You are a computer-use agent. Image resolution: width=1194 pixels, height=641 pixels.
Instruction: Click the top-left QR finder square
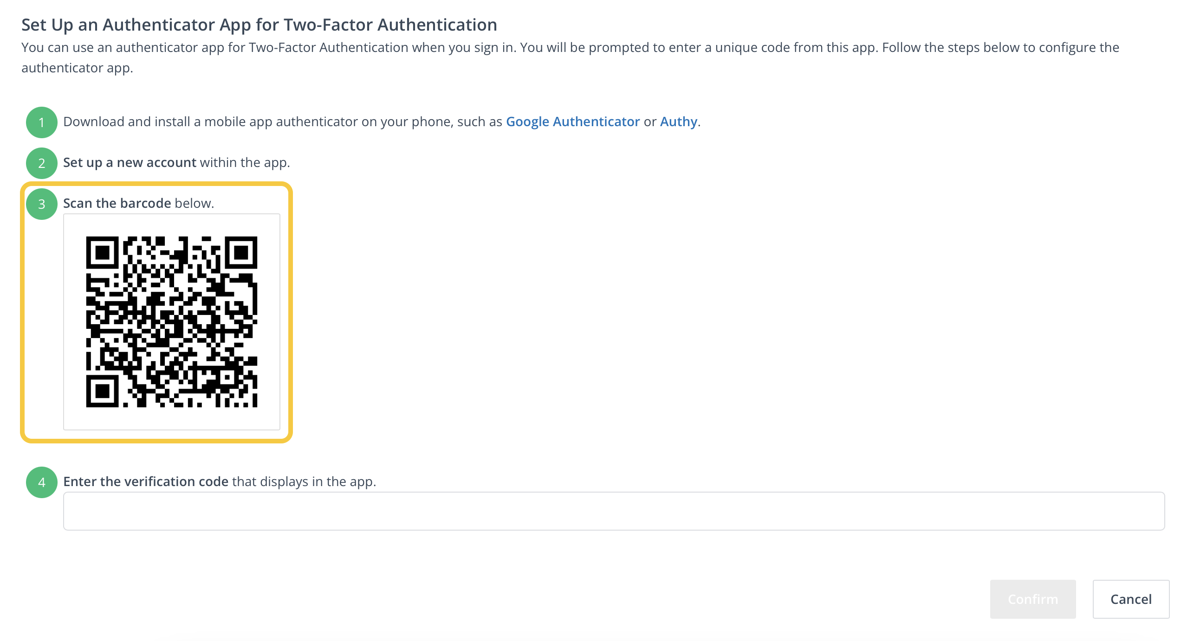pyautogui.click(x=103, y=253)
